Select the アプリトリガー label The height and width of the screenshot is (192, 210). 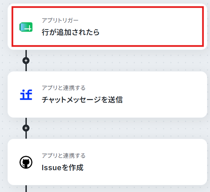tap(60, 20)
